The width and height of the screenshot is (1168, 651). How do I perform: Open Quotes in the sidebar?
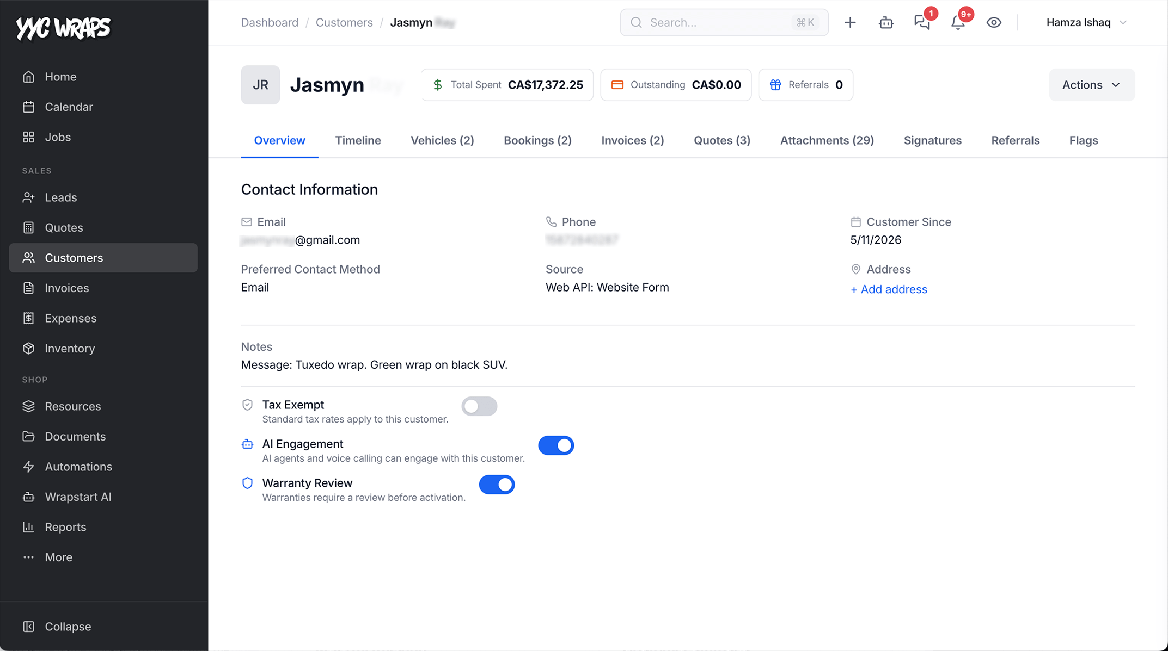coord(103,227)
